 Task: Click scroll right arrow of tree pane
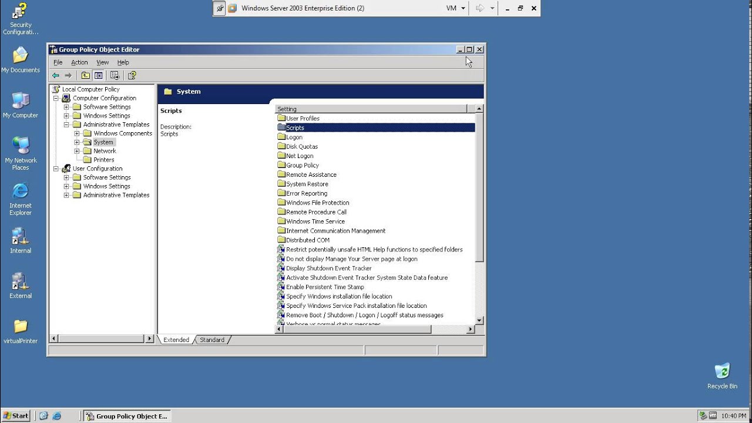[150, 339]
